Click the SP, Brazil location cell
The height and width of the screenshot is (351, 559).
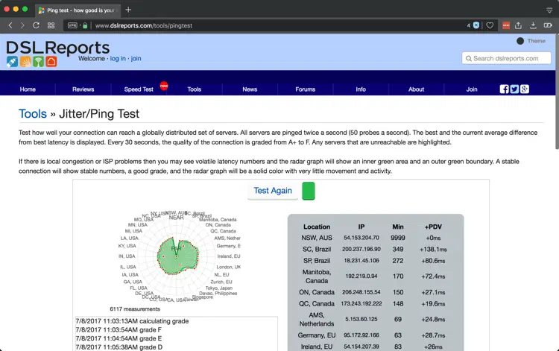coord(317,261)
